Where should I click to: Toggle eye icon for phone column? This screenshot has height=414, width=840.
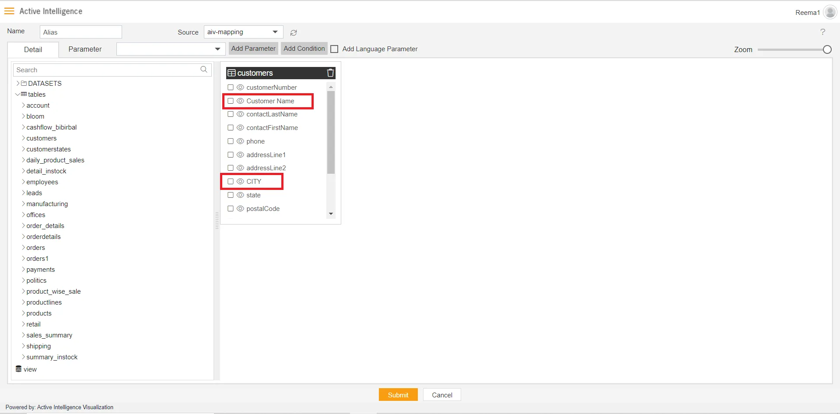click(240, 141)
